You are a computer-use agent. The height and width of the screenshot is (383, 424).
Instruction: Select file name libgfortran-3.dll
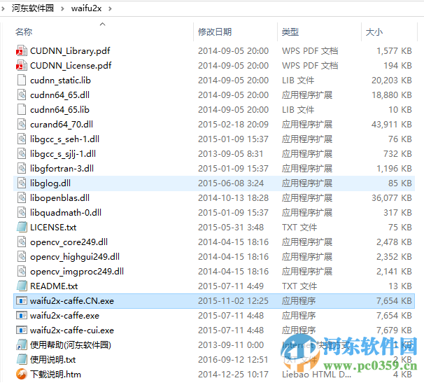[x=62, y=169]
